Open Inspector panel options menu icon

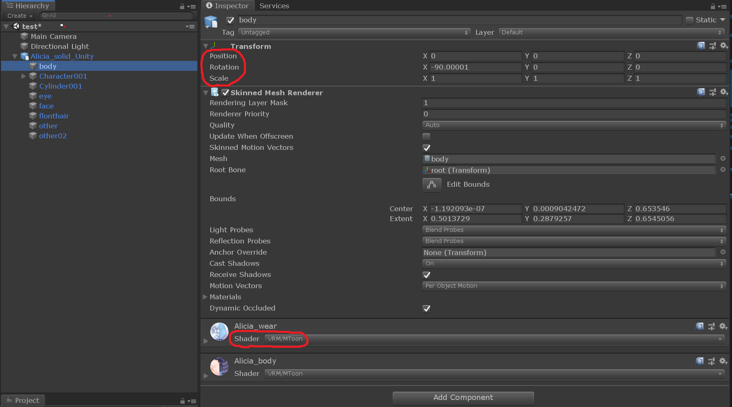[722, 6]
